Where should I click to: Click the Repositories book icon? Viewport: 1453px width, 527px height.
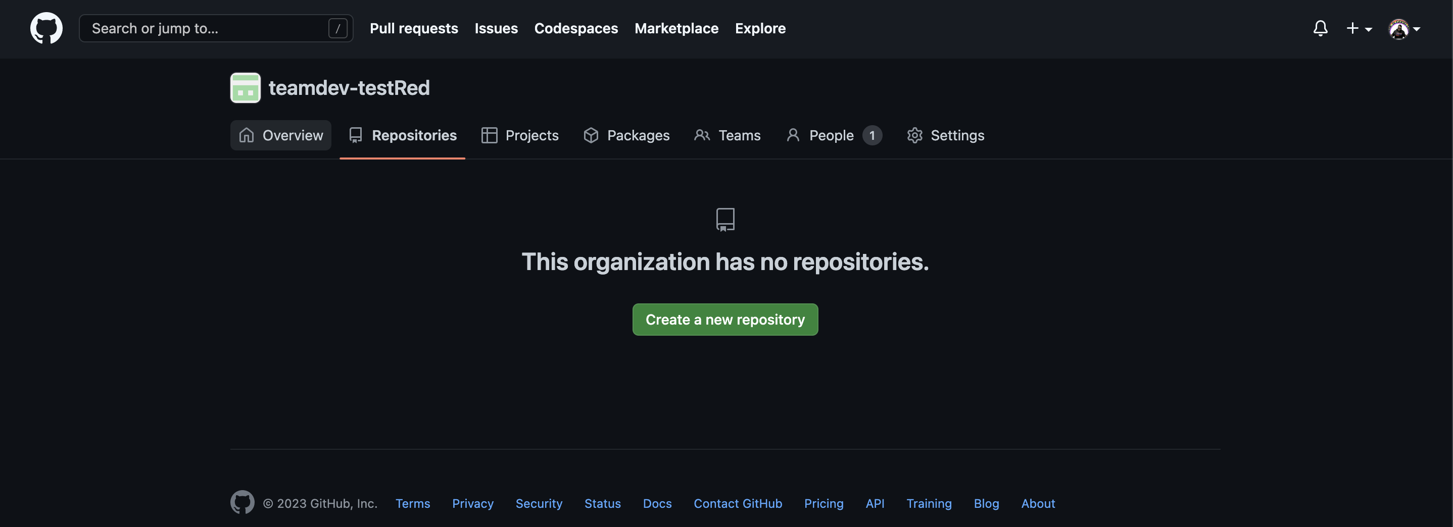click(x=355, y=135)
